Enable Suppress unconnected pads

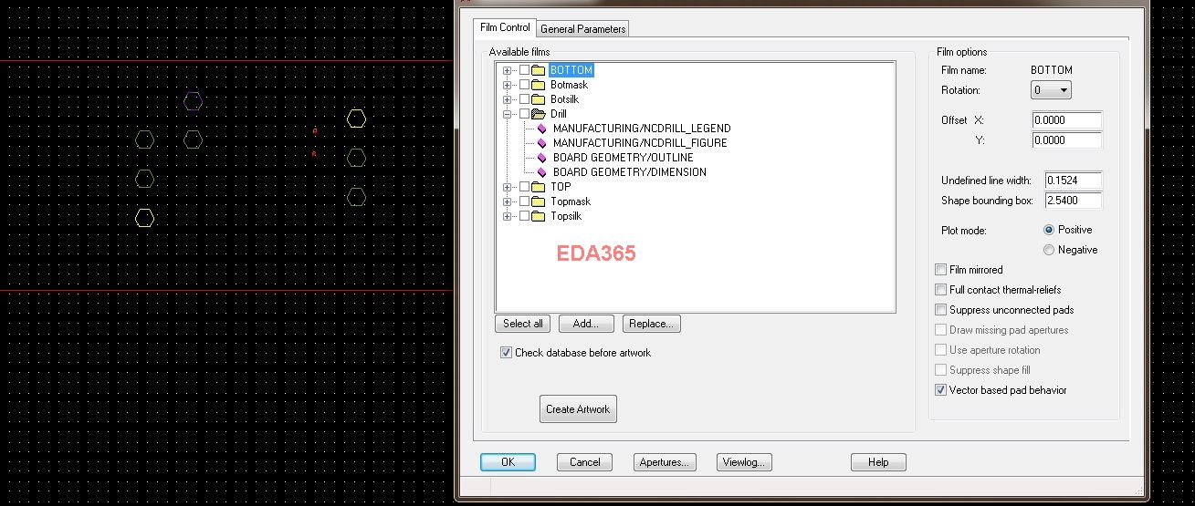940,310
